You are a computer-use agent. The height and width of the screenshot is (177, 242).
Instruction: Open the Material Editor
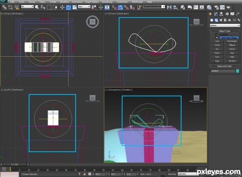click(x=209, y=7)
